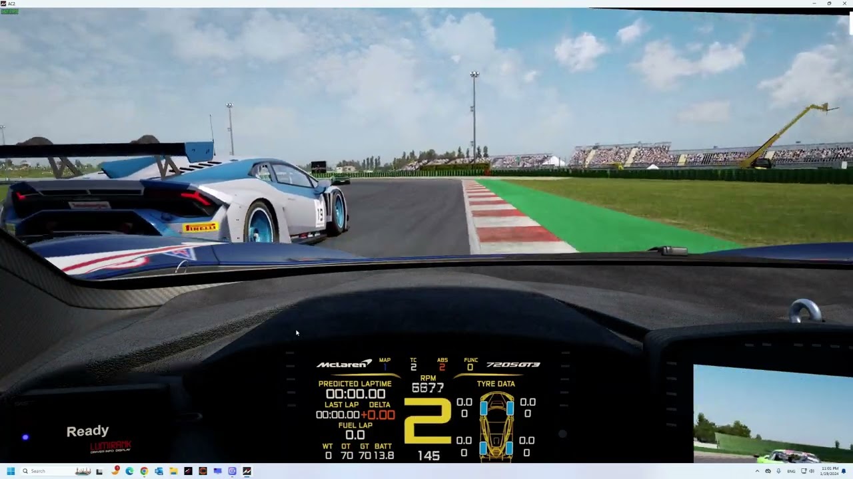
Task: Click the Lumirank driver info display logo
Action: [111, 446]
